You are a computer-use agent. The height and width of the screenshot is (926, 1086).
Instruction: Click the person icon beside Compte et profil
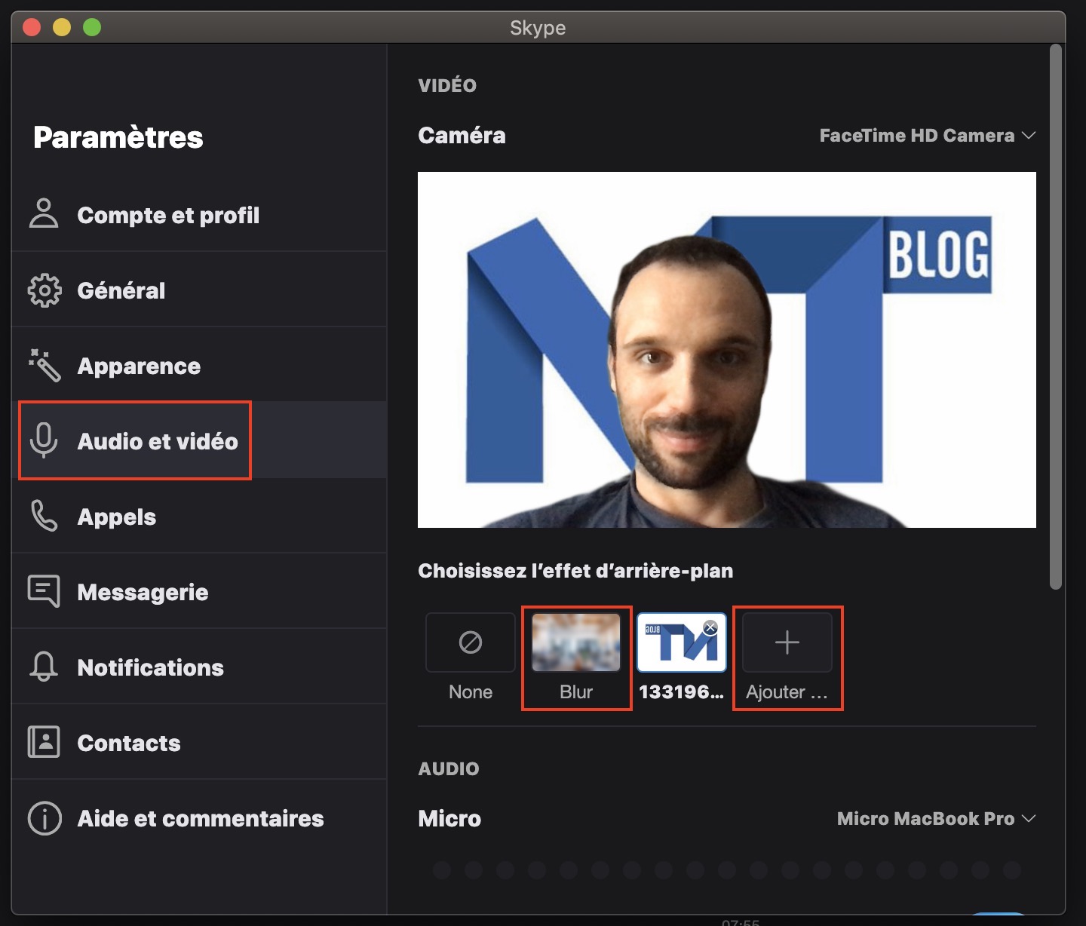tap(44, 214)
